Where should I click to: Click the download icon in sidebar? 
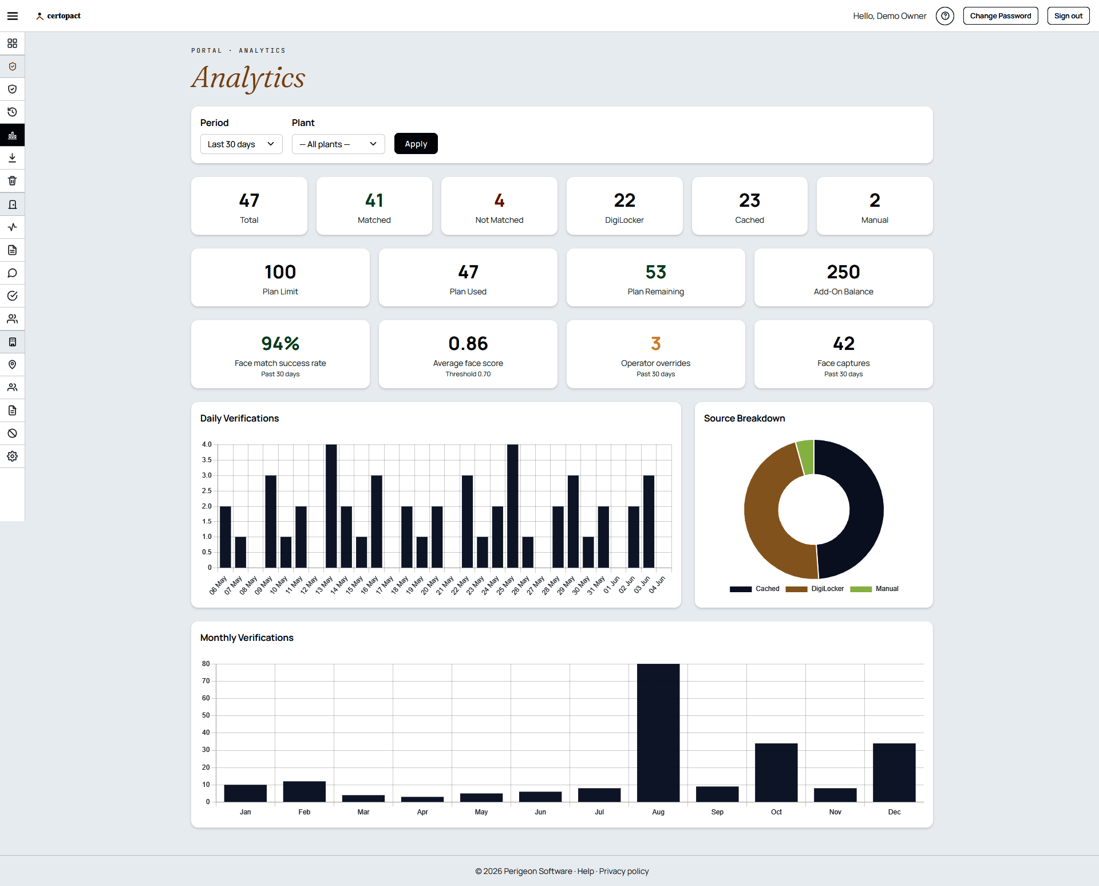(x=12, y=158)
